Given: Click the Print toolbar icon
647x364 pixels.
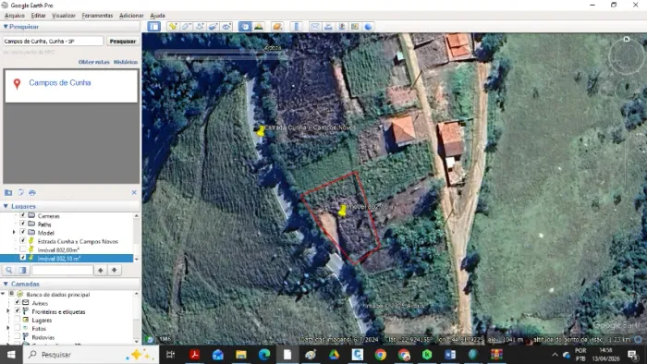Looking at the screenshot, I should (x=328, y=27).
